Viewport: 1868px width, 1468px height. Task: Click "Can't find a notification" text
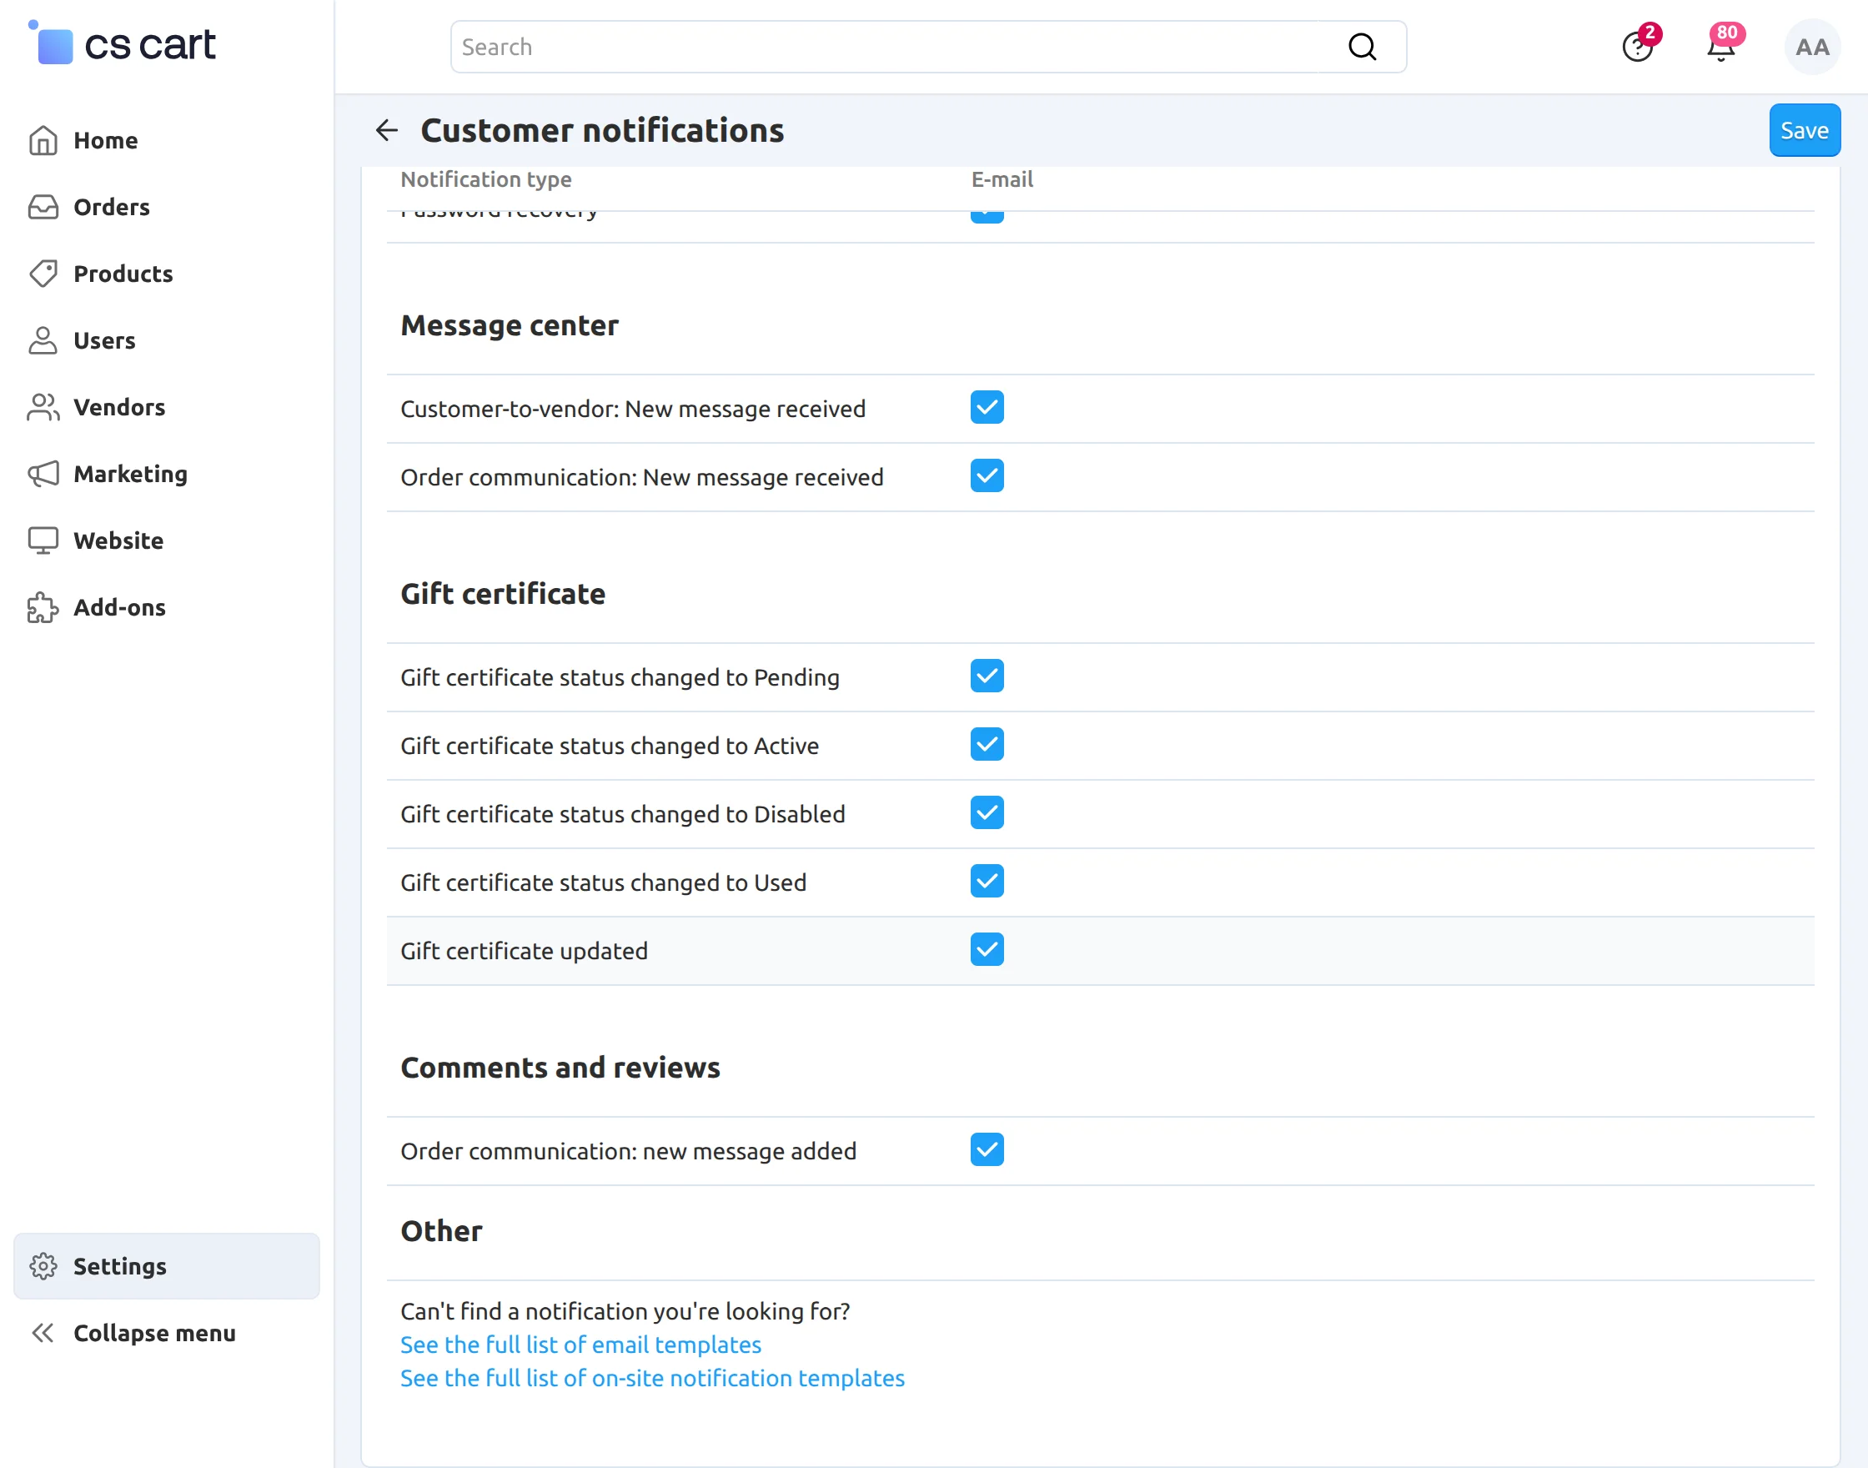[625, 1310]
